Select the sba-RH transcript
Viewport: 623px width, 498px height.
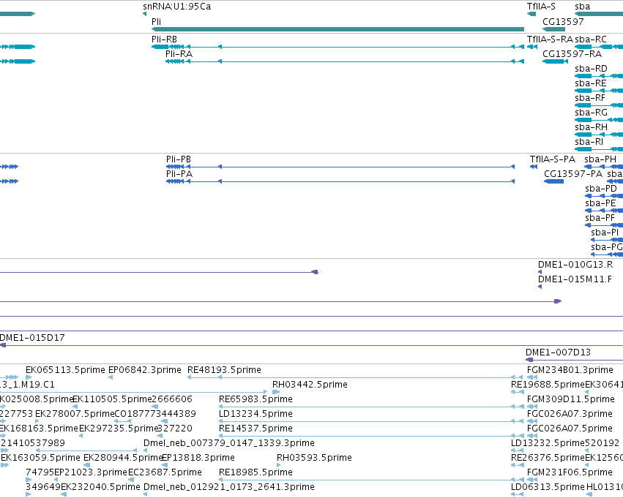pos(599,135)
